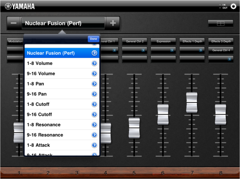Click channel number 5 label
The width and height of the screenshot is (240, 179).
point(134,173)
